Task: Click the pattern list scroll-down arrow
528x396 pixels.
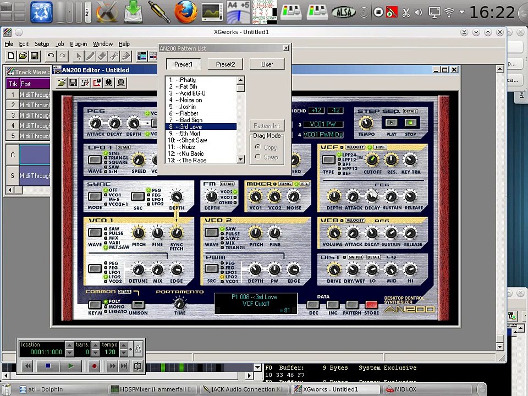Action: tap(240, 159)
